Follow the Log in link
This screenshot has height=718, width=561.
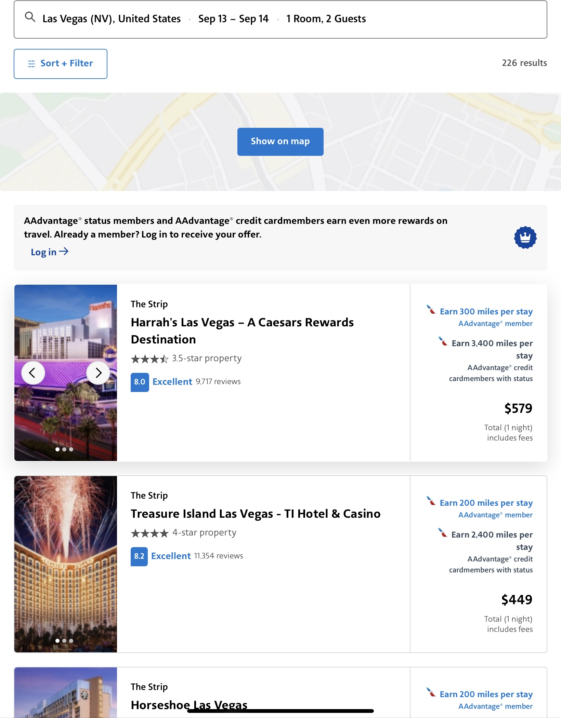[x=50, y=252]
